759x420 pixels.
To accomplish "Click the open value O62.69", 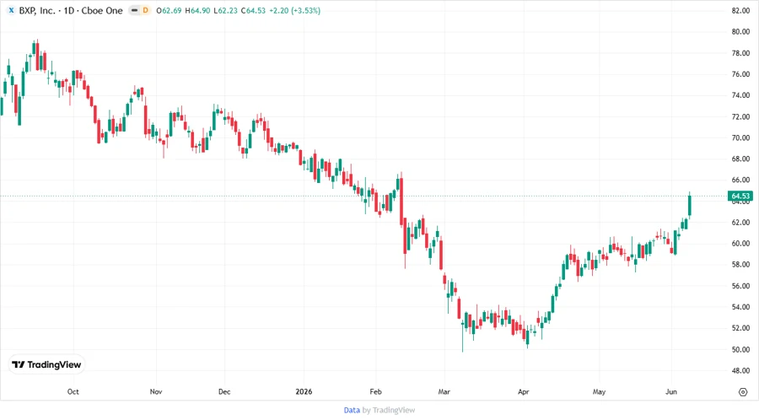I will pos(169,11).
